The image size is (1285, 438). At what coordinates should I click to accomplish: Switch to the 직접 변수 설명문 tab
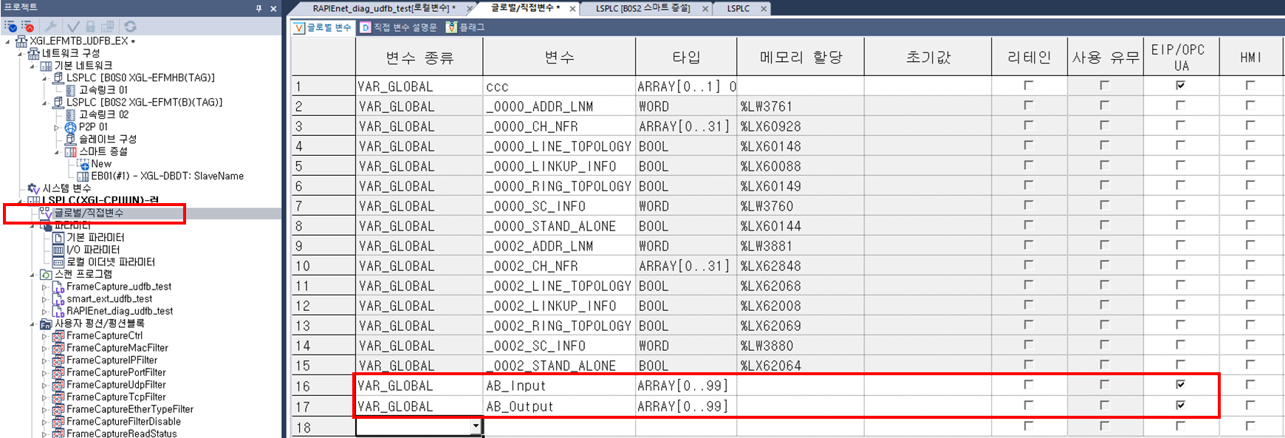(x=399, y=27)
